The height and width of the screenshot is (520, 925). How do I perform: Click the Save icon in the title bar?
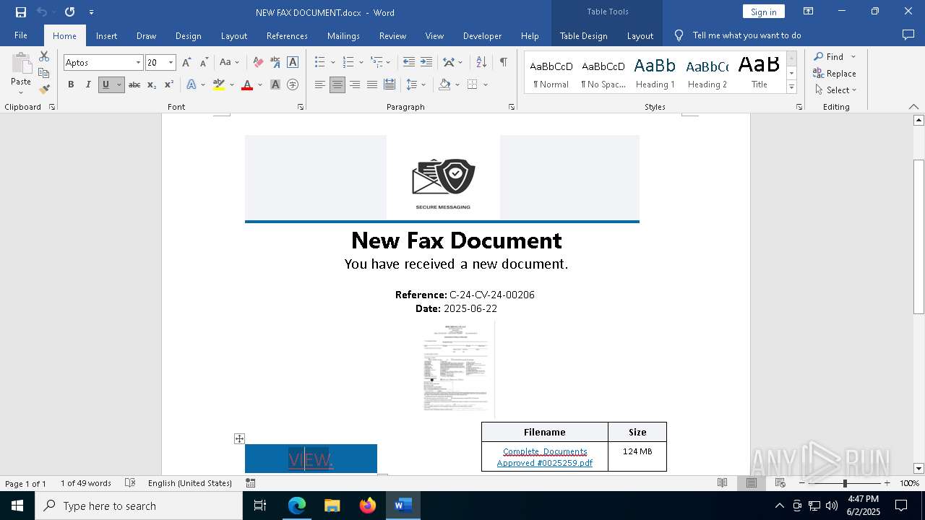pos(21,12)
